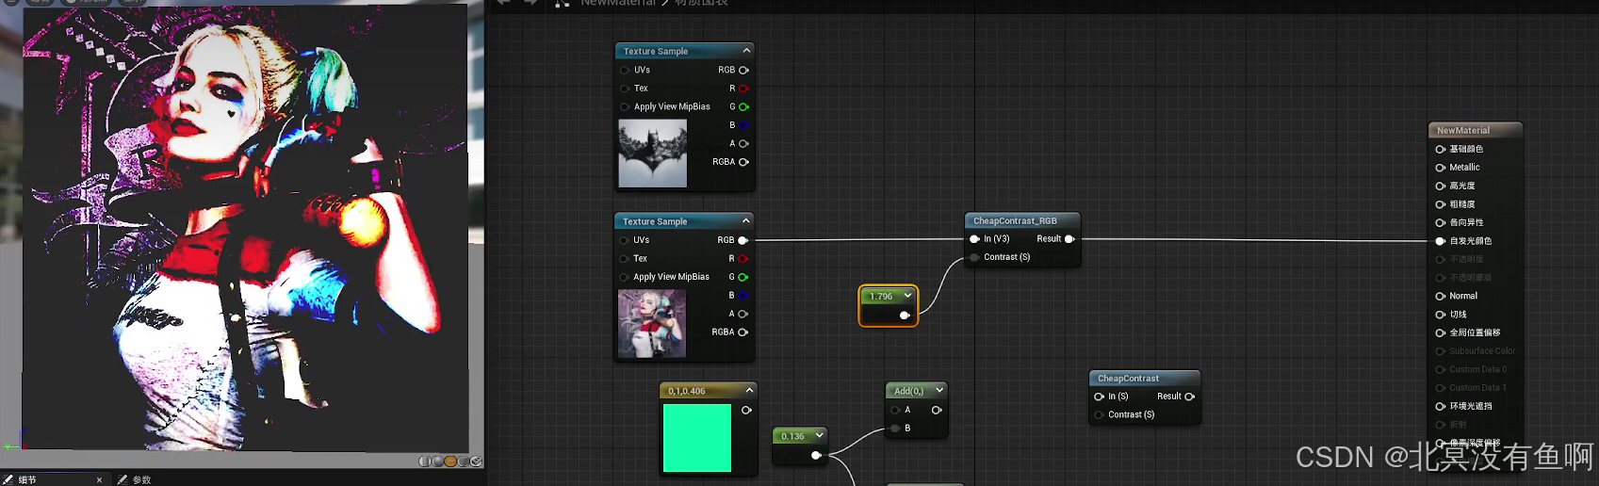Image resolution: width=1599 pixels, height=486 pixels.
Task: Click 高光度 pin on NewMaterial node
Action: (x=1440, y=186)
